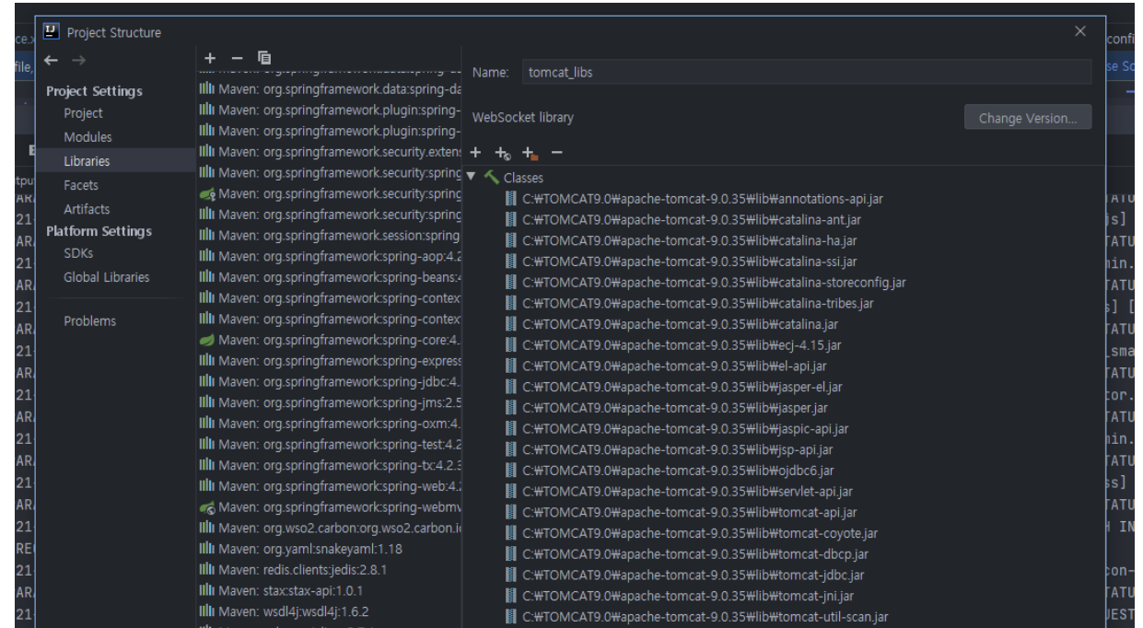Screen dimensions: 1143x628
Task: Open Modules settings page
Action: click(87, 136)
